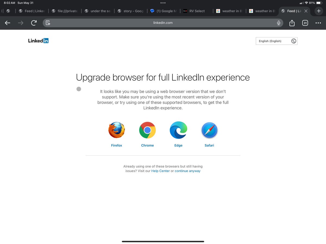
Task: Switch to the file:///private tab
Action: [x=65, y=11]
